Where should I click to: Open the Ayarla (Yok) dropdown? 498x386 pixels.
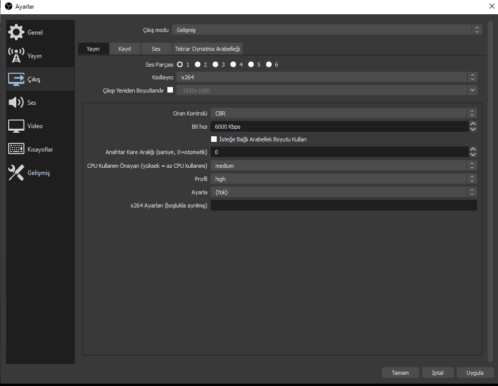tap(344, 192)
